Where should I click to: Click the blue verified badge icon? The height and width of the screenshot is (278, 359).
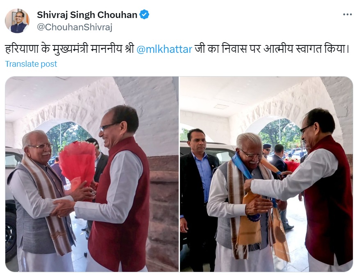(145, 14)
